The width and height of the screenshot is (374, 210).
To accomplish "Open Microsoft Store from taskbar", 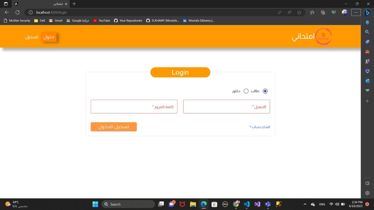I will pyautogui.click(x=214, y=204).
